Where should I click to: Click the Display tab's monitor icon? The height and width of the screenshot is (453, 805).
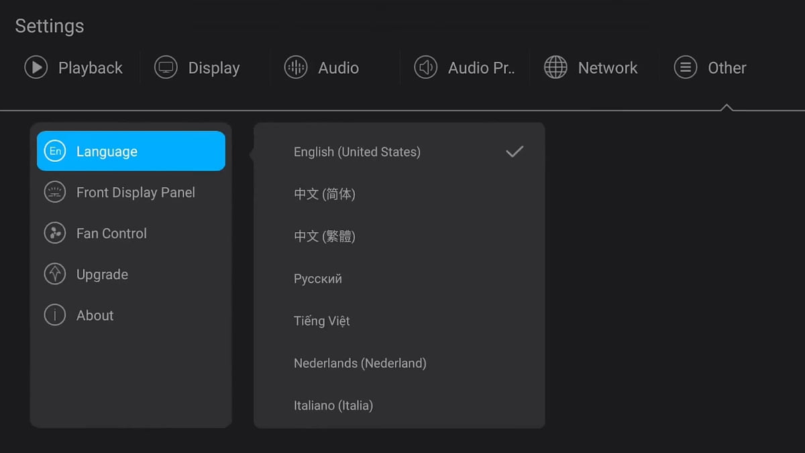165,67
